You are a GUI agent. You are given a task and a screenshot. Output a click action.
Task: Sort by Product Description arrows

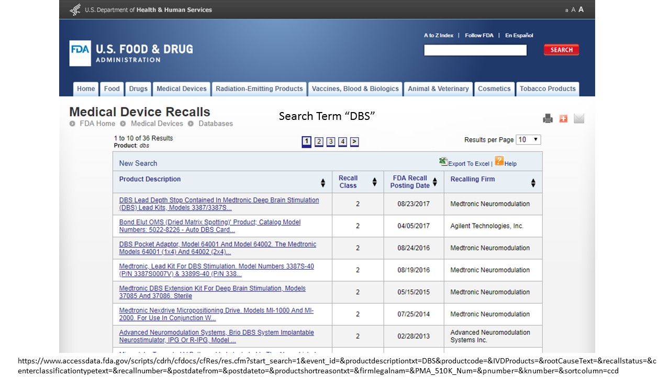pyautogui.click(x=323, y=183)
